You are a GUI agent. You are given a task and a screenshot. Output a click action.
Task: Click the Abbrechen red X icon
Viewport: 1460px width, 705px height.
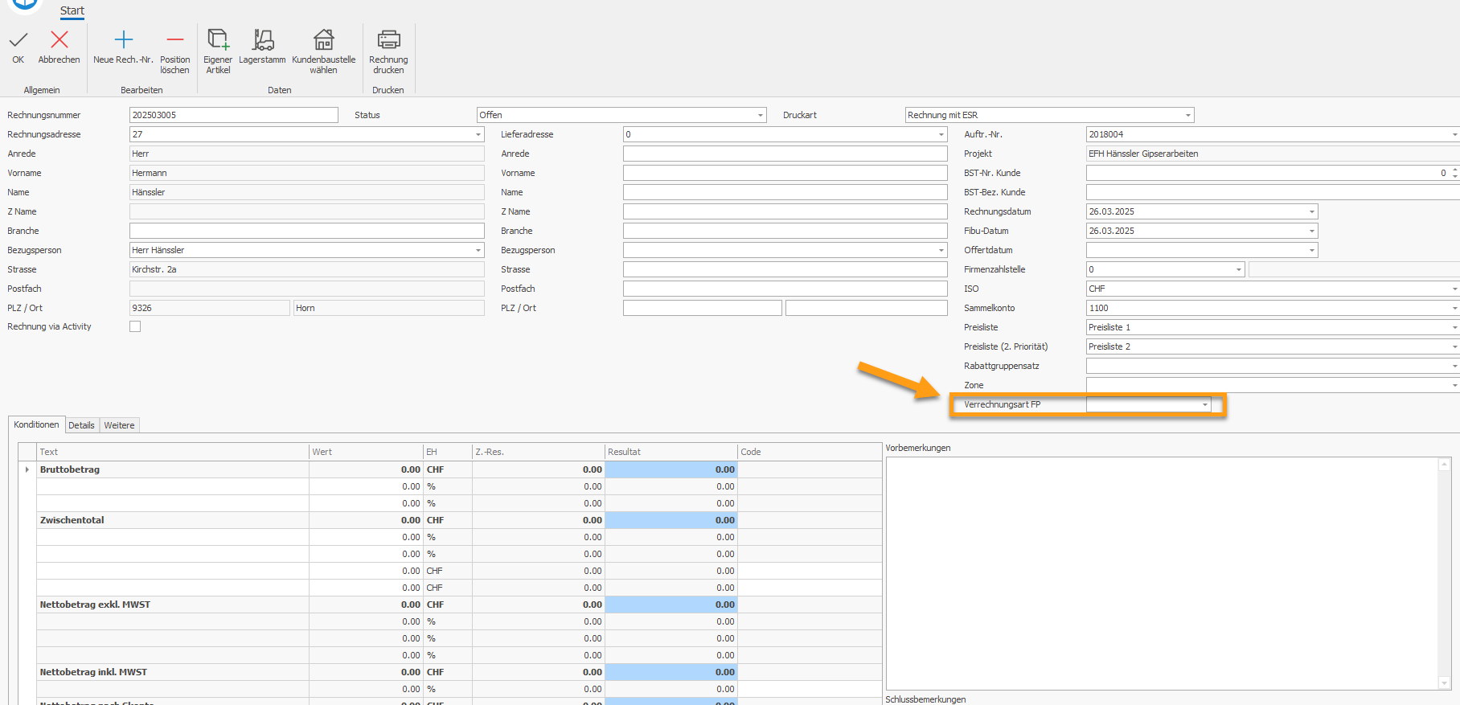[59, 40]
